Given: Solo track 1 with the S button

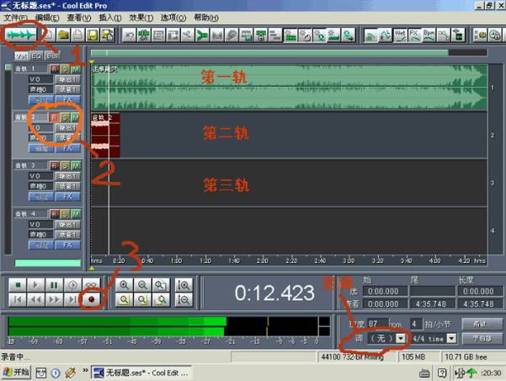Looking at the screenshot, I should [x=65, y=69].
